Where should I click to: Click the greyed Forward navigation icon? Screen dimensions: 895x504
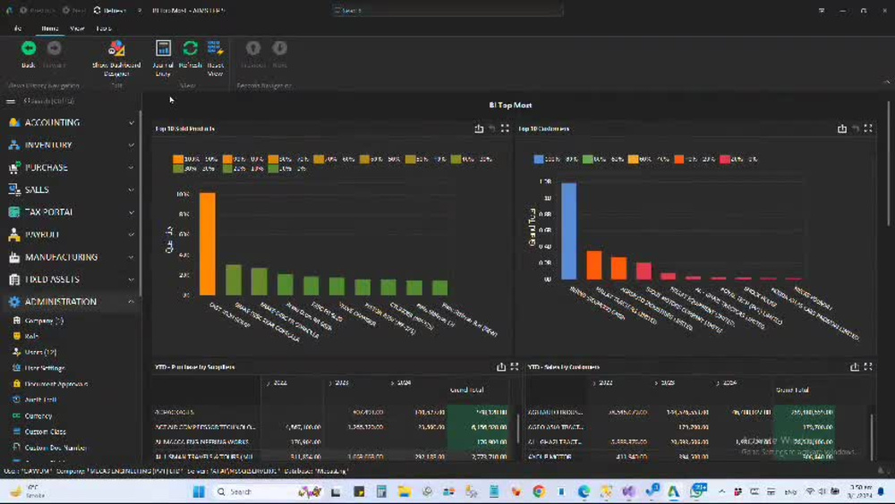(55, 48)
